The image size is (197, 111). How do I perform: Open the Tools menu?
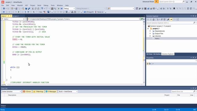(53, 6)
